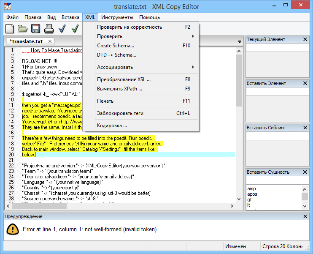Click the New document toolbar icon

click(x=10, y=29)
